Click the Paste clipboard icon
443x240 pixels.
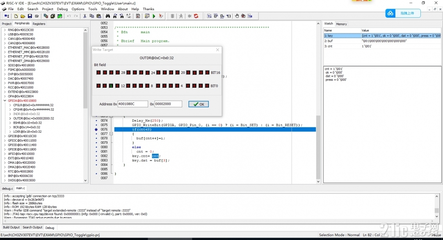pyautogui.click(x=98, y=16)
